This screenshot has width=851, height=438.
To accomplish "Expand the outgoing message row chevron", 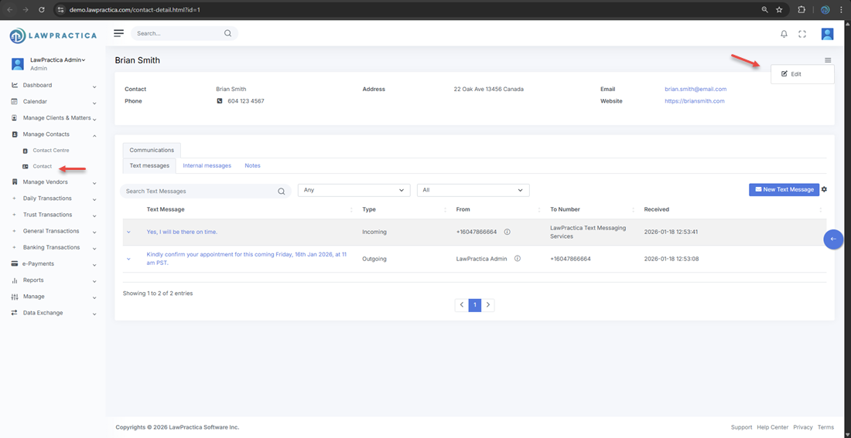I will (x=128, y=259).
